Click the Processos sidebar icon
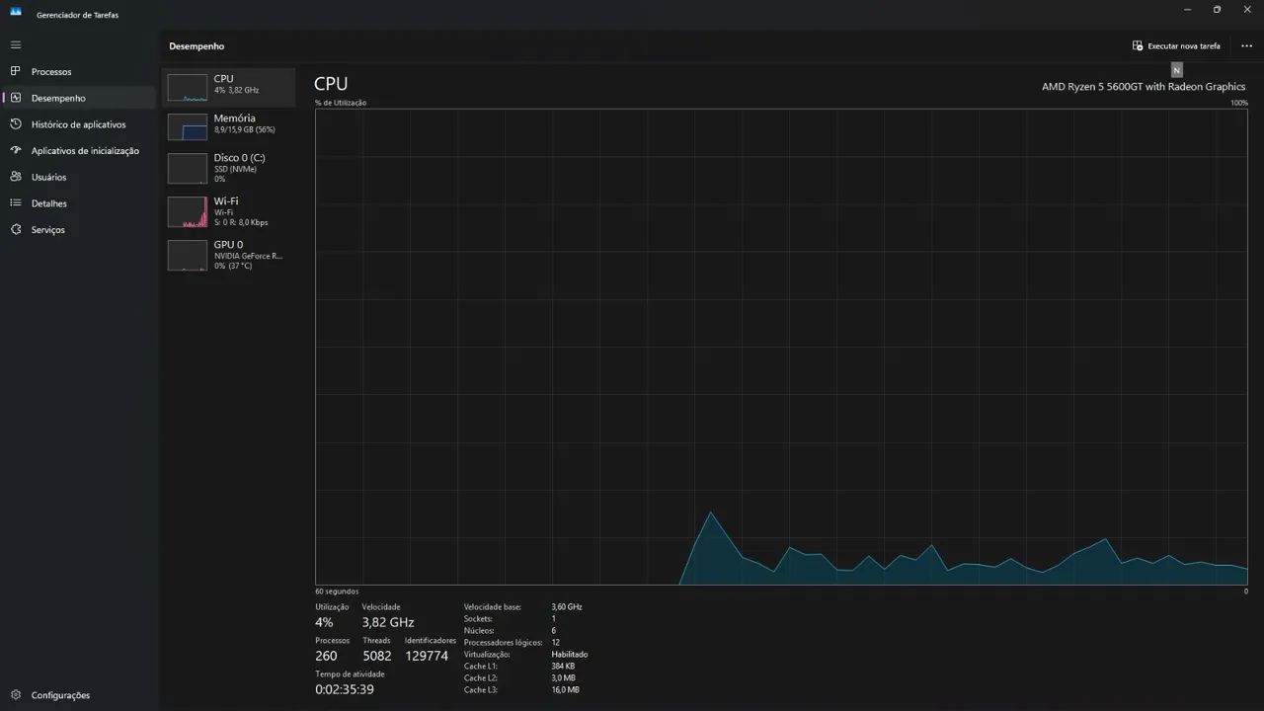Viewport: 1264px width, 711px height. (16, 71)
